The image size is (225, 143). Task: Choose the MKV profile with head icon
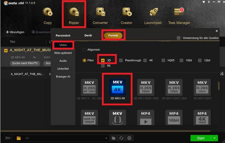[x=117, y=117]
